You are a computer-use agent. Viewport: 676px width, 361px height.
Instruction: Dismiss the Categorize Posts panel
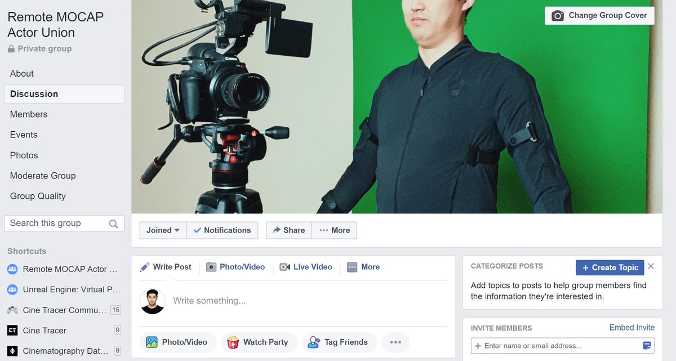(x=651, y=266)
